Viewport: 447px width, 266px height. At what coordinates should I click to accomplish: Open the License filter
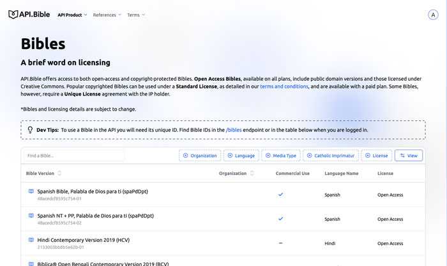377,155
